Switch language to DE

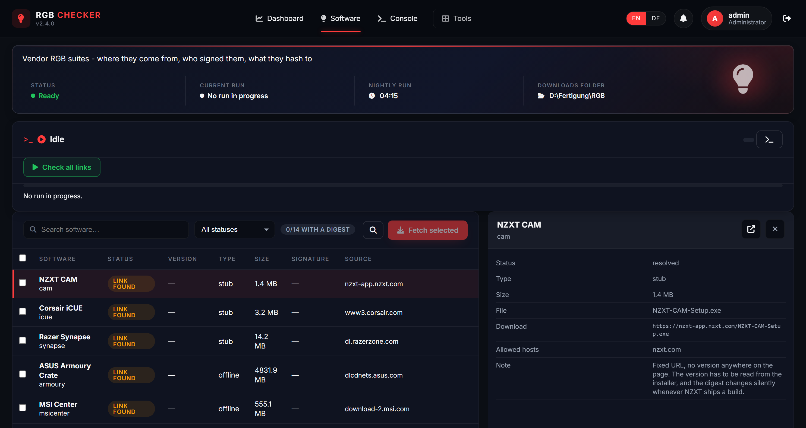point(656,18)
